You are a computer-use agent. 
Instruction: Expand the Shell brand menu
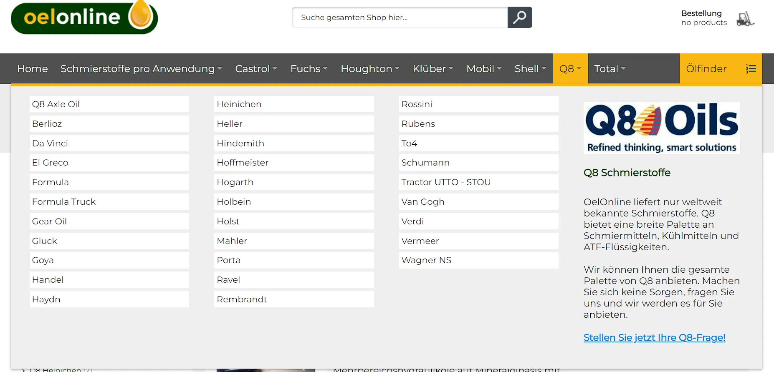(x=531, y=69)
